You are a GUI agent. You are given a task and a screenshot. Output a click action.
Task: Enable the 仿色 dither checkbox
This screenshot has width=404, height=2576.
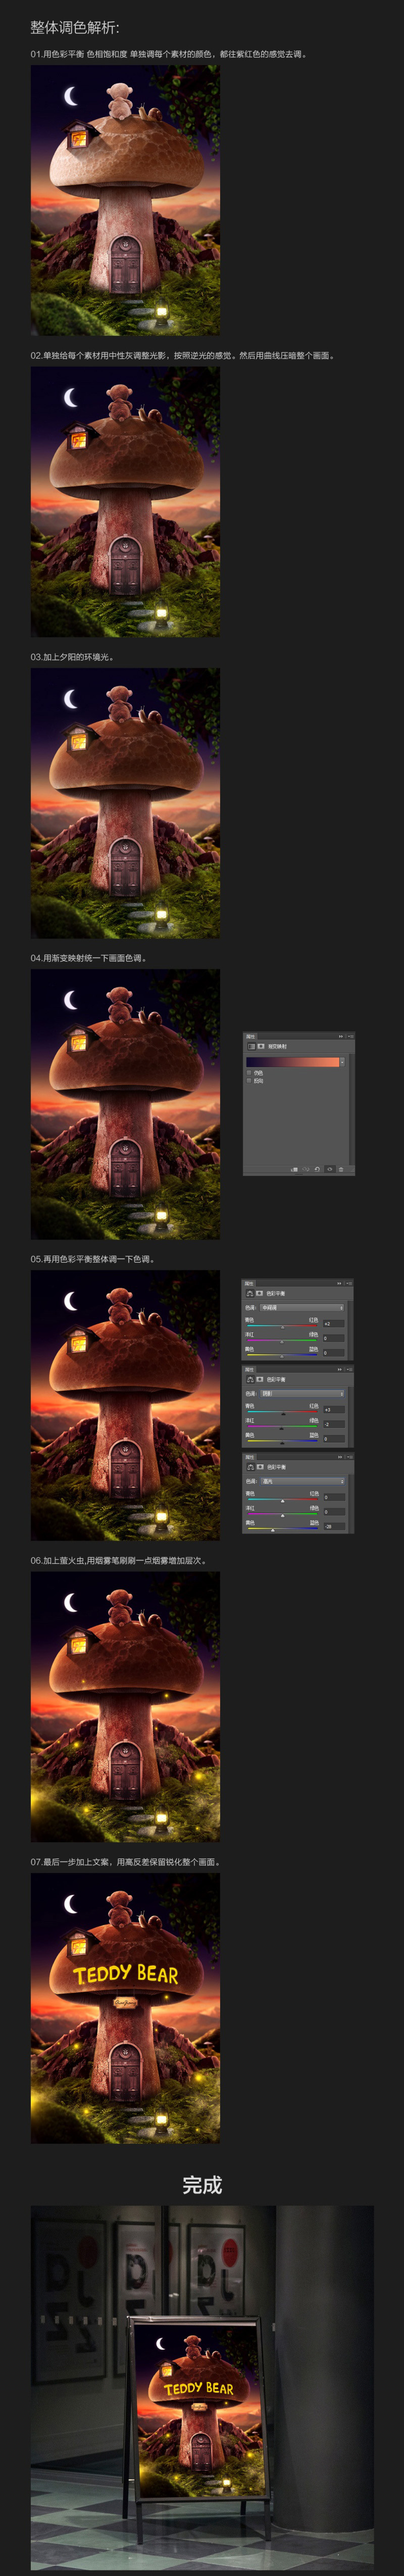click(x=249, y=1073)
